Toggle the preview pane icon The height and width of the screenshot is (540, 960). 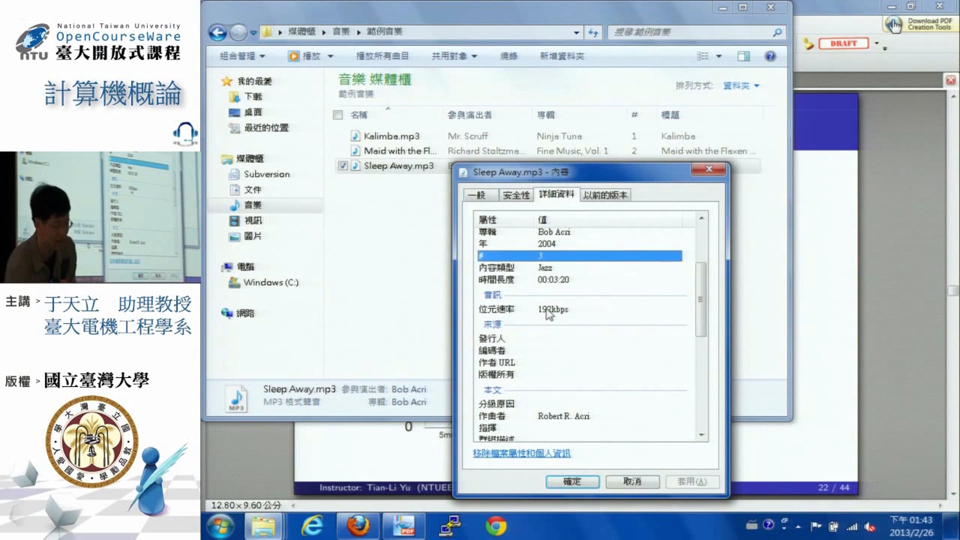click(x=743, y=56)
